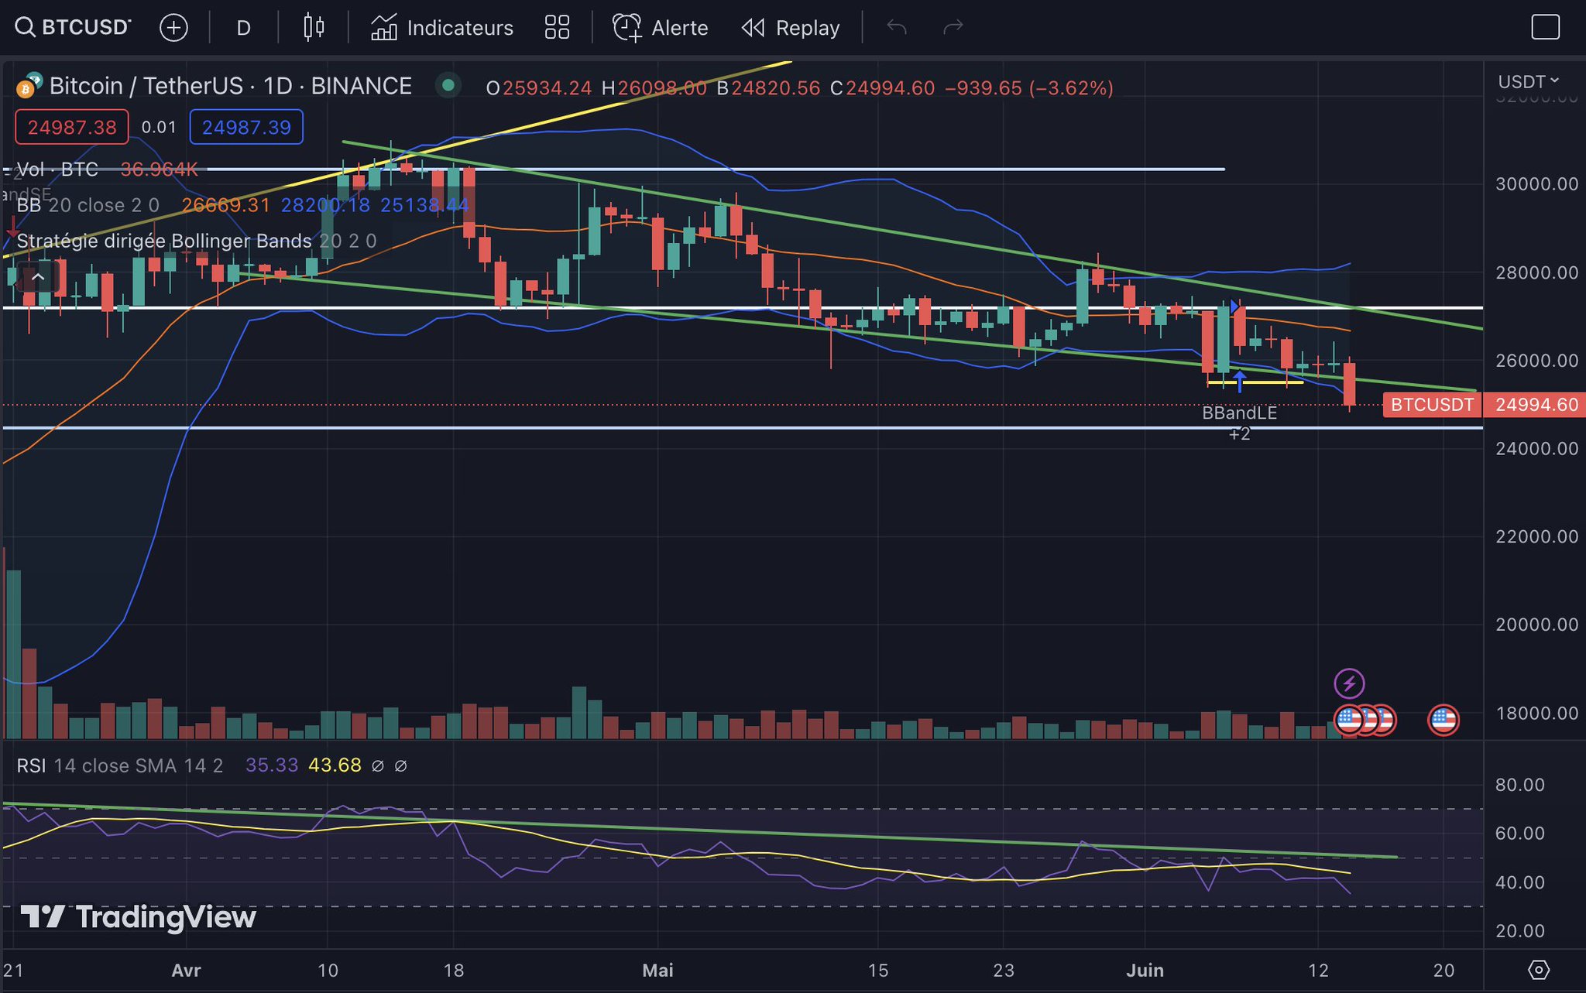The width and height of the screenshot is (1586, 993).
Task: Click the 30000.00 price axis label
Action: pyautogui.click(x=1536, y=184)
